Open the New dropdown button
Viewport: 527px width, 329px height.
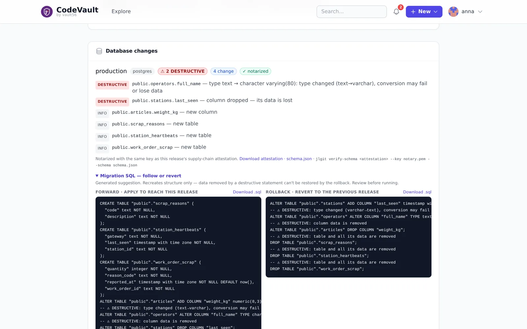point(424,12)
